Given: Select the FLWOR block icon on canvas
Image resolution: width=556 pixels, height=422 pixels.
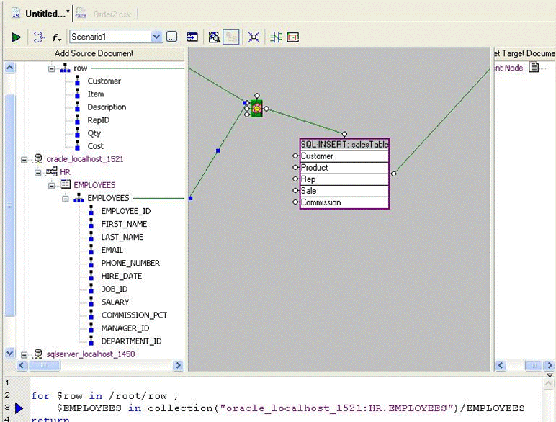Looking at the screenshot, I should coord(256,108).
